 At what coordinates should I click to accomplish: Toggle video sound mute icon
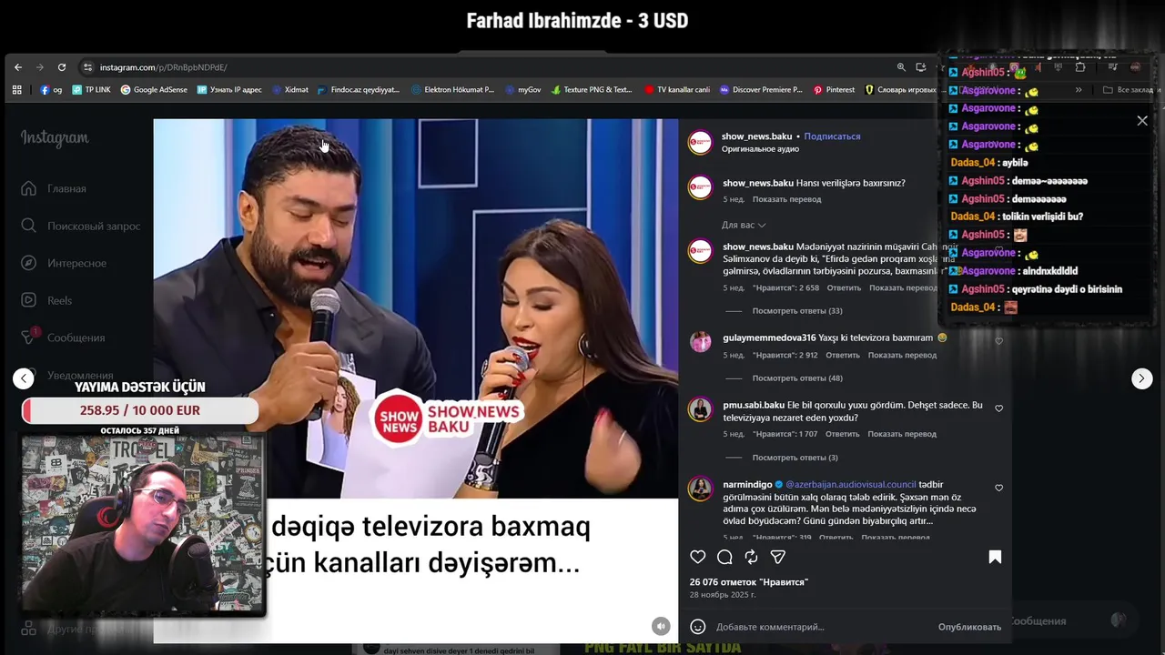[x=661, y=626]
